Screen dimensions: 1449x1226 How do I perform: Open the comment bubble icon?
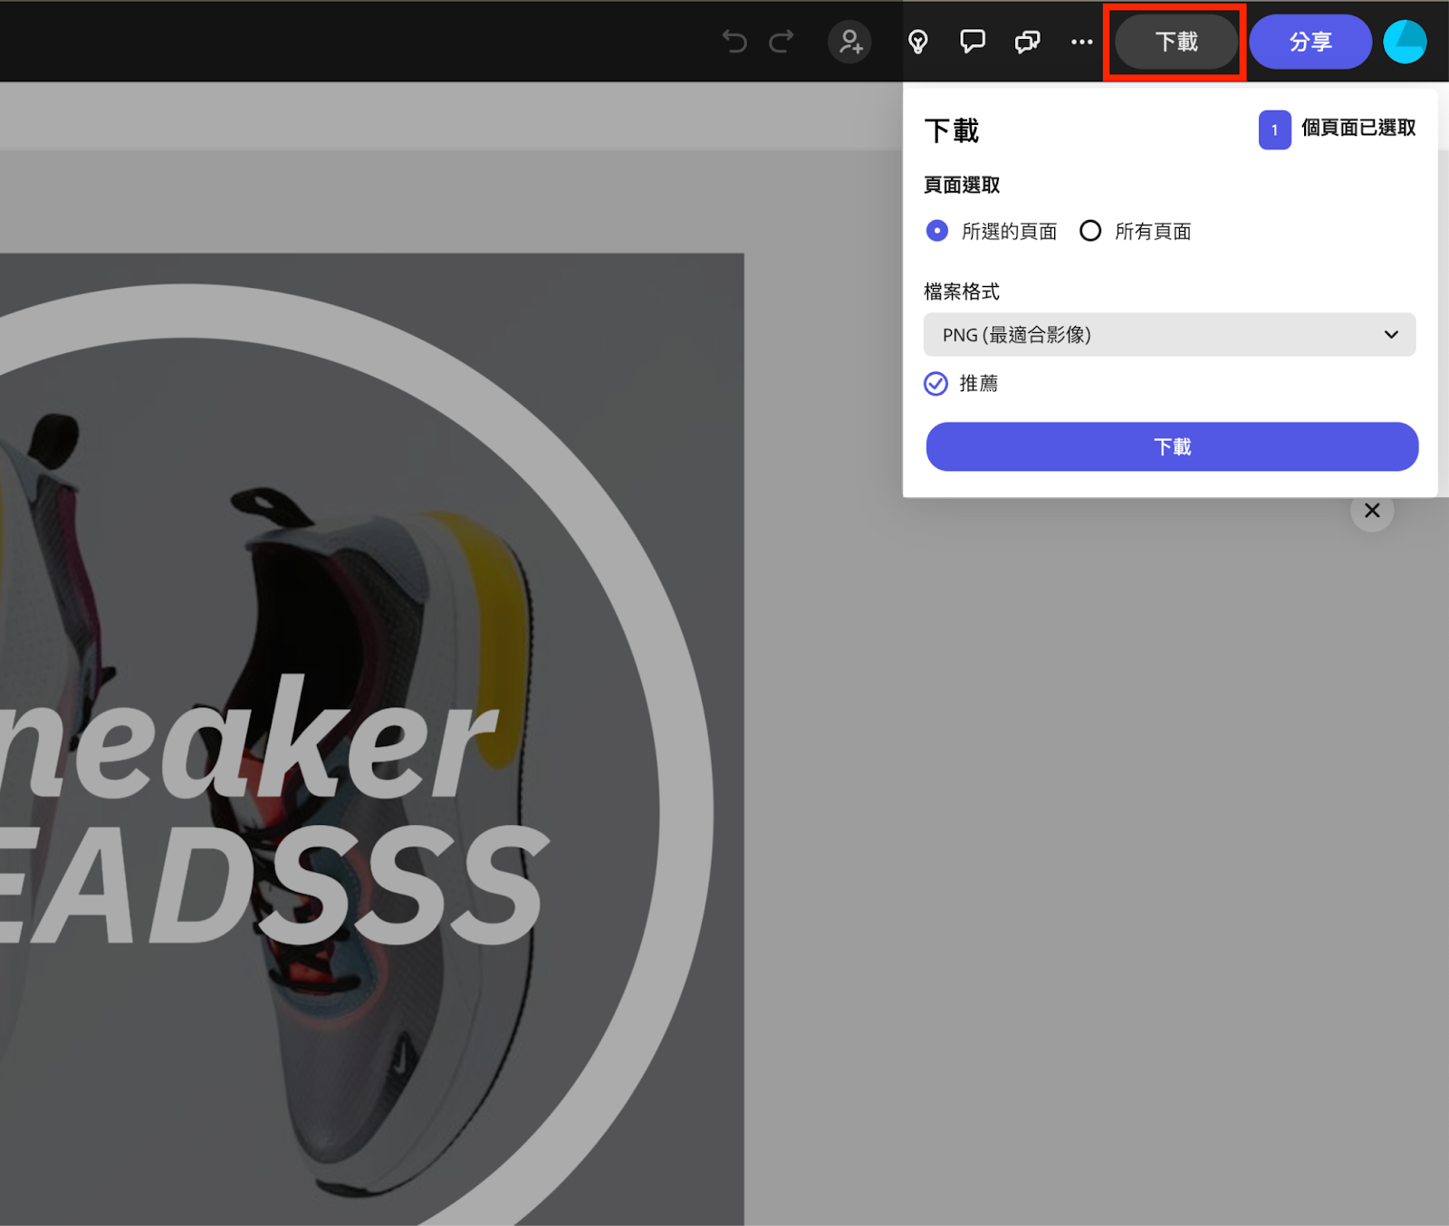[x=973, y=42]
